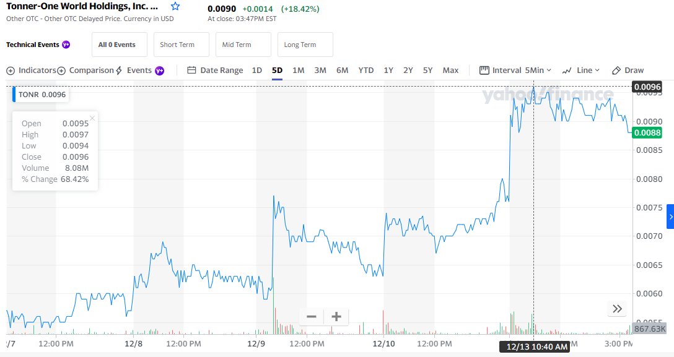Switch chart range to 1D
674x357 pixels.
pos(257,71)
